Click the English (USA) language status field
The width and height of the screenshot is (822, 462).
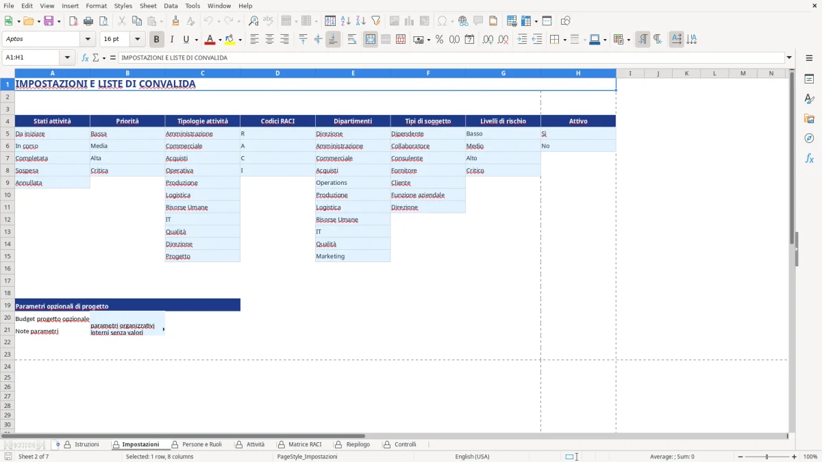point(472,457)
